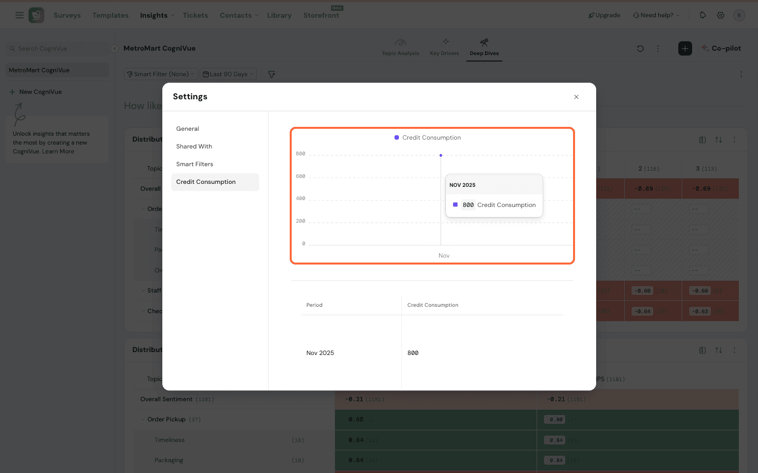758x473 pixels.
Task: Click the Upgrade link
Action: [x=604, y=15]
